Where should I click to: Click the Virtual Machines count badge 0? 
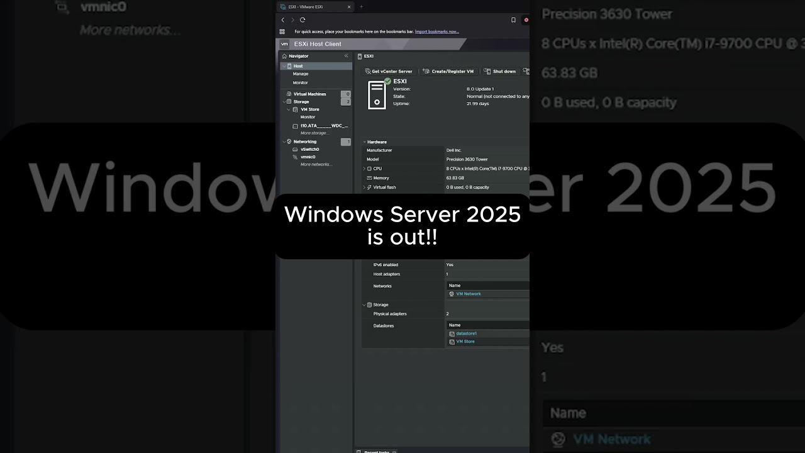346,94
